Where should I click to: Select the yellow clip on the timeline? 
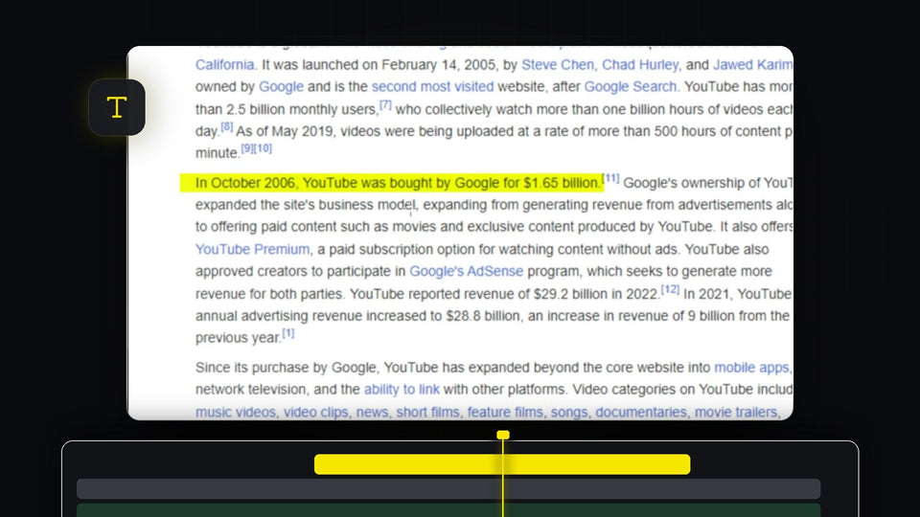(502, 464)
